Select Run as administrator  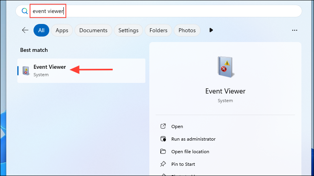coord(193,139)
